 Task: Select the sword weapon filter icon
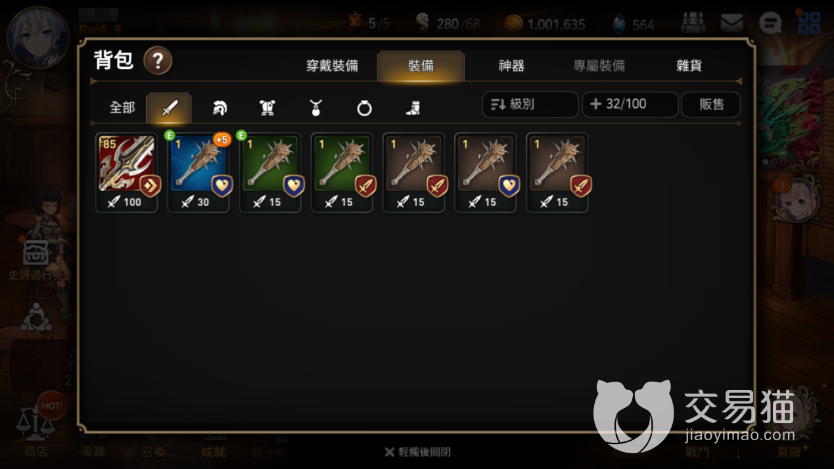(169, 108)
